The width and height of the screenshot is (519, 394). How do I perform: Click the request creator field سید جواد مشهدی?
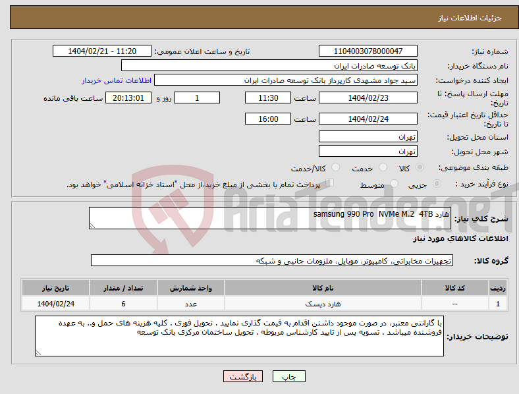286,80
